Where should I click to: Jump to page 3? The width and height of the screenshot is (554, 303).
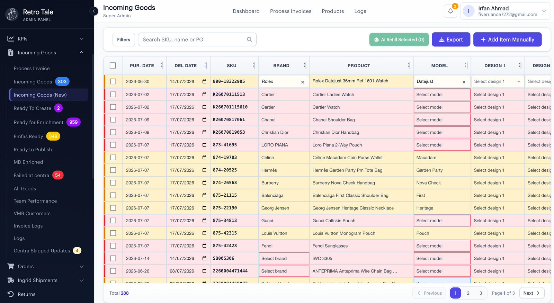tap(481, 293)
